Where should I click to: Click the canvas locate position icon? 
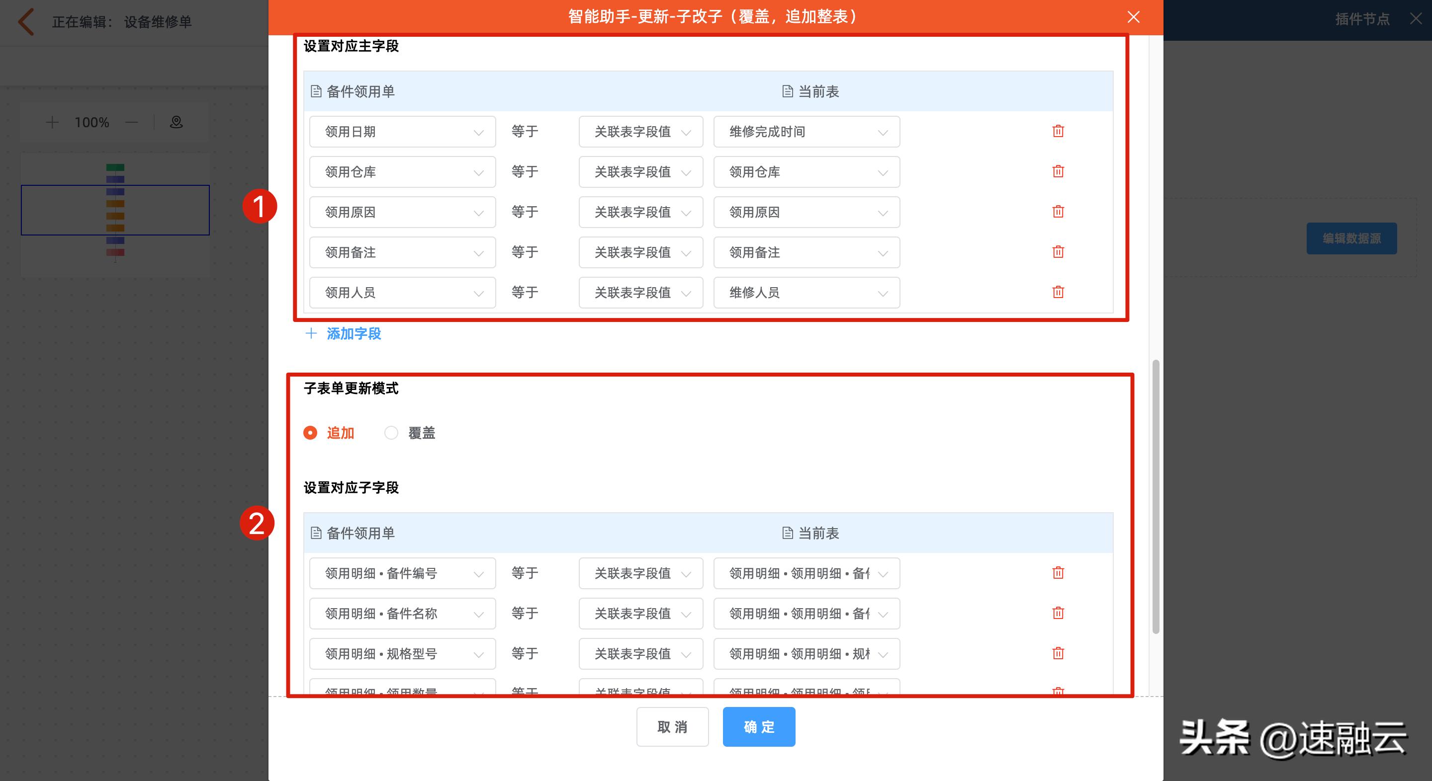click(x=176, y=122)
